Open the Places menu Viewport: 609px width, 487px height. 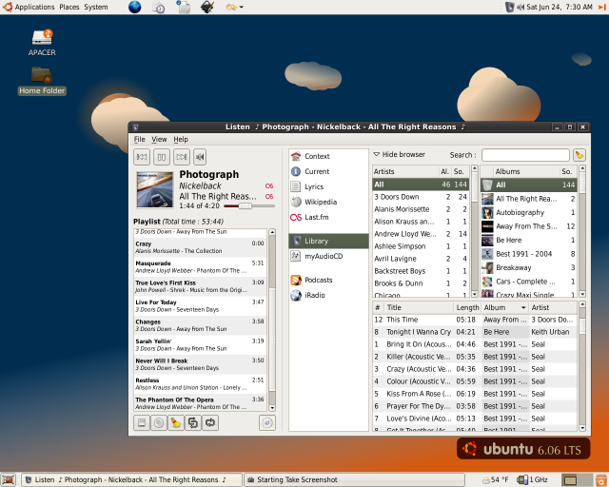[x=69, y=7]
